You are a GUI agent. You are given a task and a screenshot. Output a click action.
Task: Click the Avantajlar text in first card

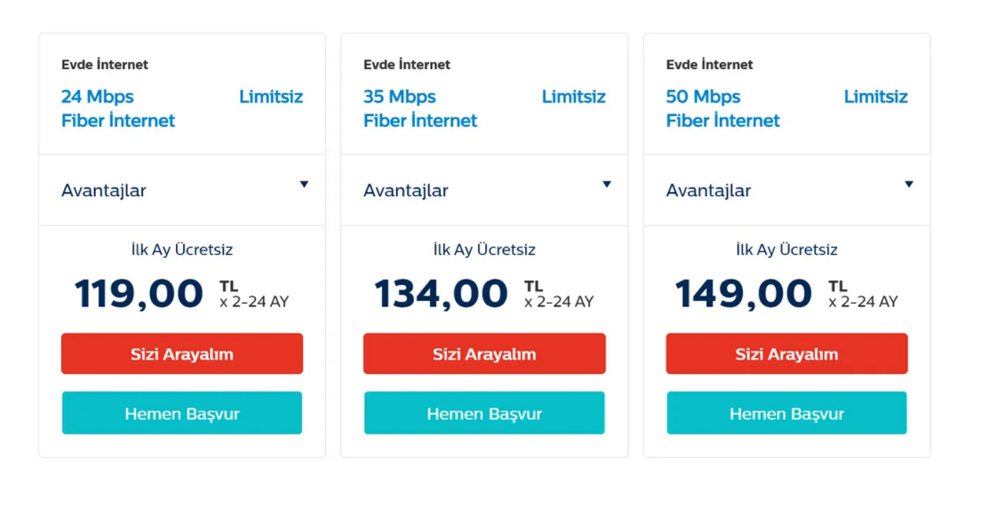(104, 191)
